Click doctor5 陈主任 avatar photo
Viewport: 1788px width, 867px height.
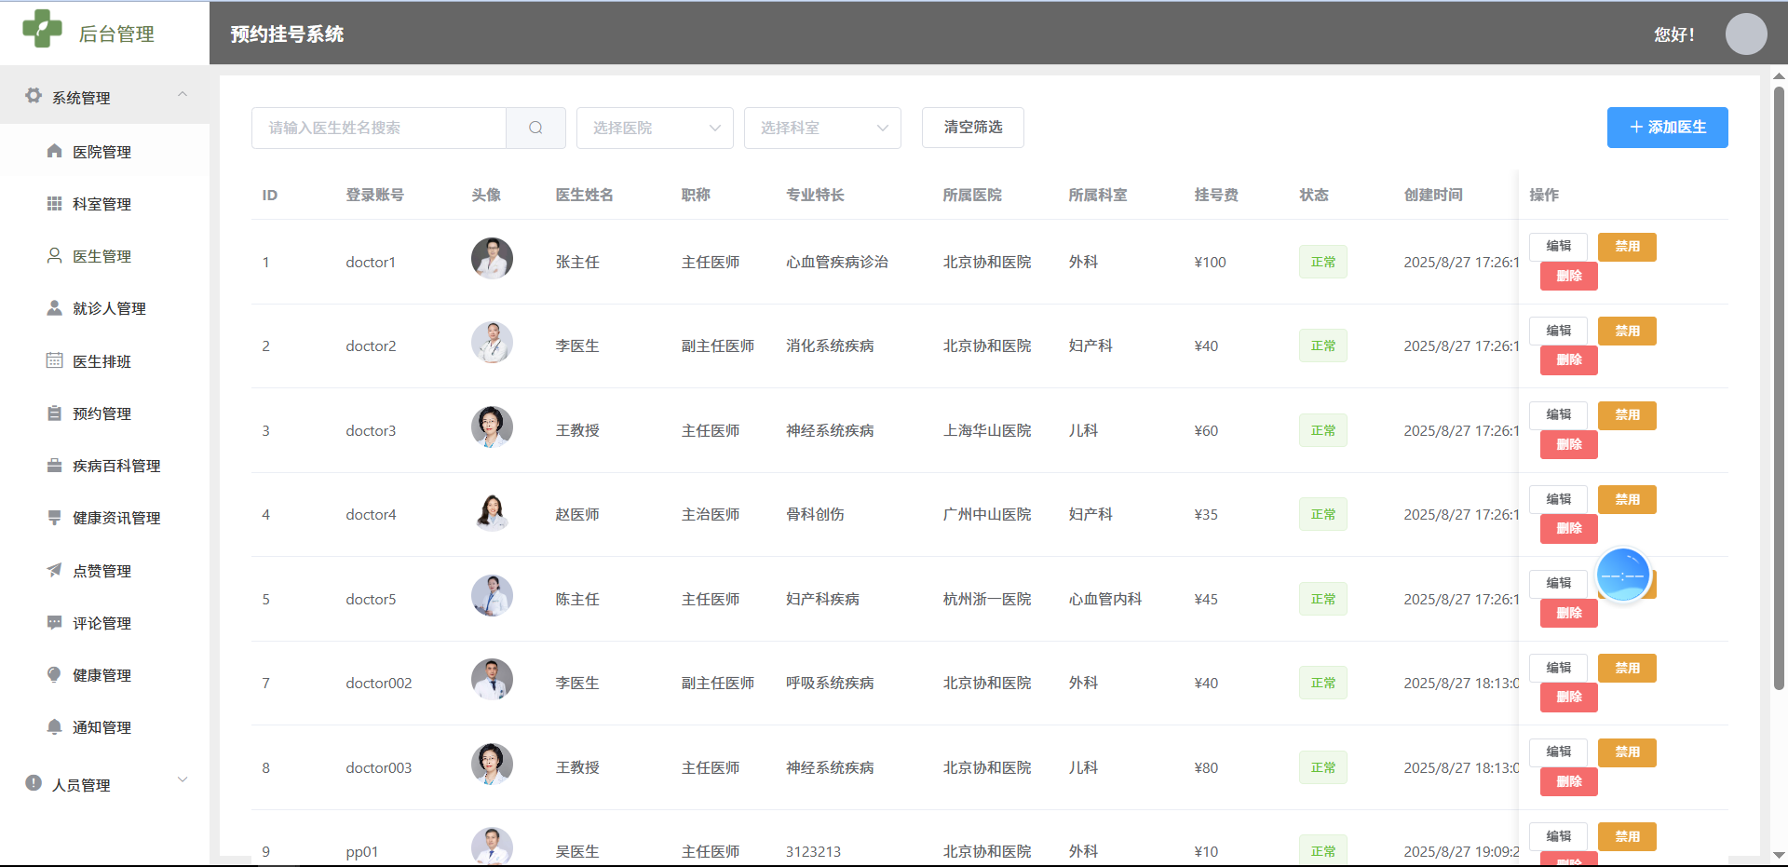click(x=492, y=596)
